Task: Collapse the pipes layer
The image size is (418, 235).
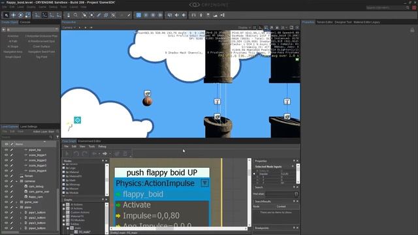Action: 17,207
